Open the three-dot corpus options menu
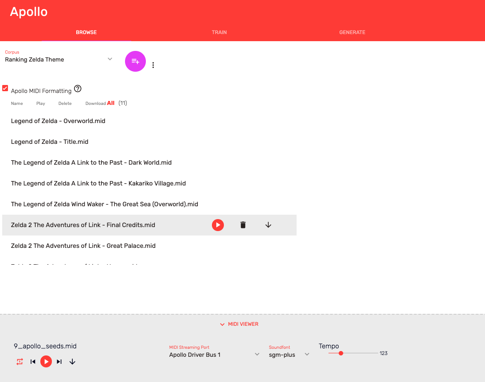The width and height of the screenshot is (485, 382). pyautogui.click(x=153, y=65)
